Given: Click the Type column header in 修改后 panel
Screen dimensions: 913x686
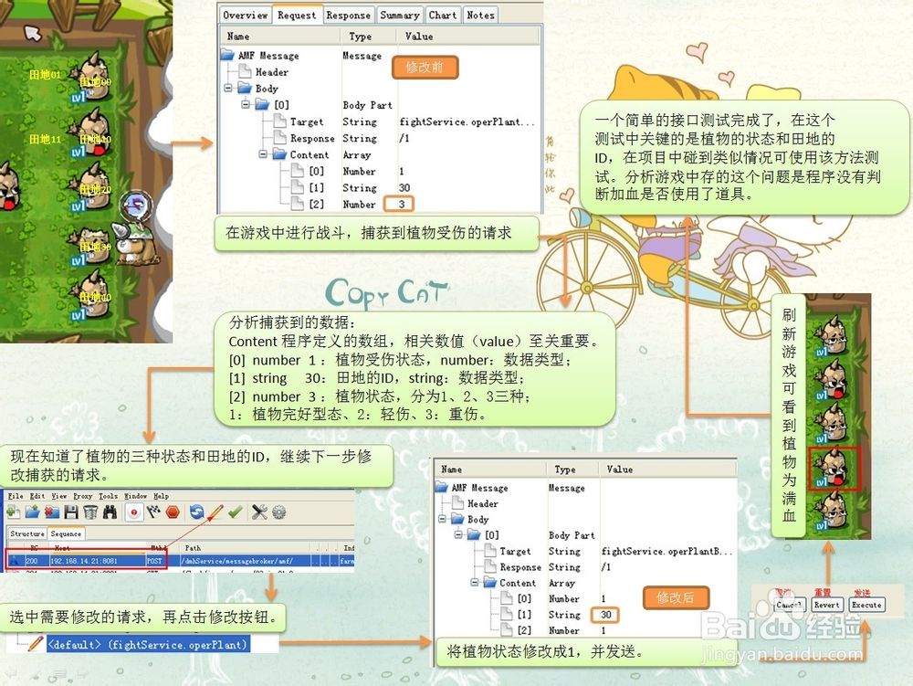Looking at the screenshot, I should [565, 469].
